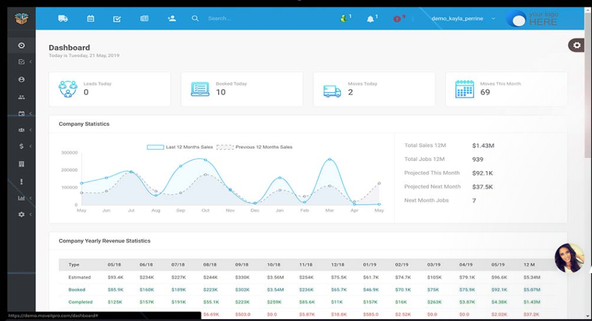Click the building icon in the sidebar
Screen dimensions: 592x321
[x=22, y=164]
